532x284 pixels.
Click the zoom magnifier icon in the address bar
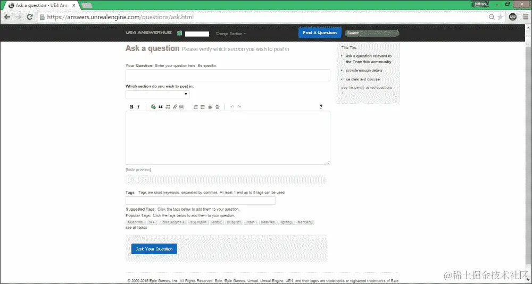point(491,17)
